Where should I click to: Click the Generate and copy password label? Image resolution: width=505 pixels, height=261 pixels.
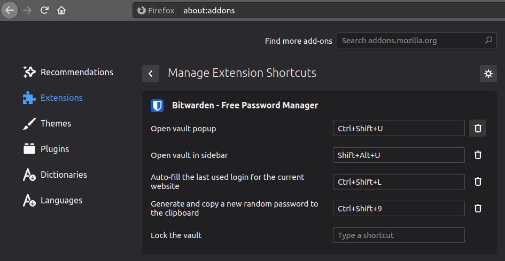point(235,209)
